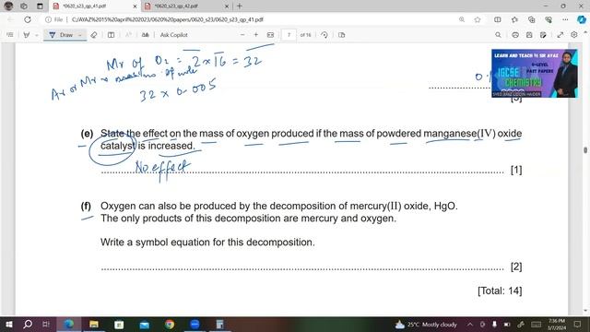
Task: Click Ask Copilot button
Action: [173, 35]
